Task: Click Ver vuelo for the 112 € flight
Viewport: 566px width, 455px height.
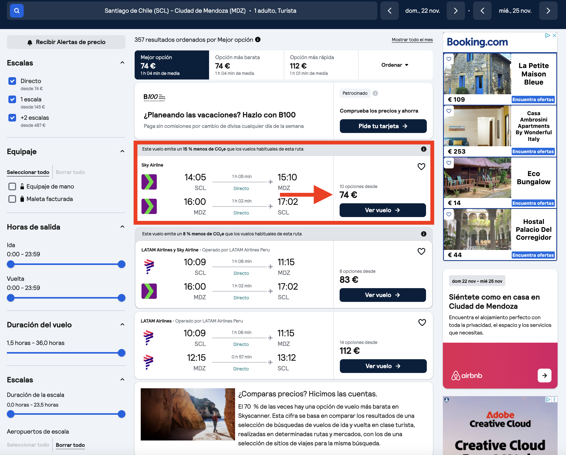Action: pyautogui.click(x=383, y=366)
